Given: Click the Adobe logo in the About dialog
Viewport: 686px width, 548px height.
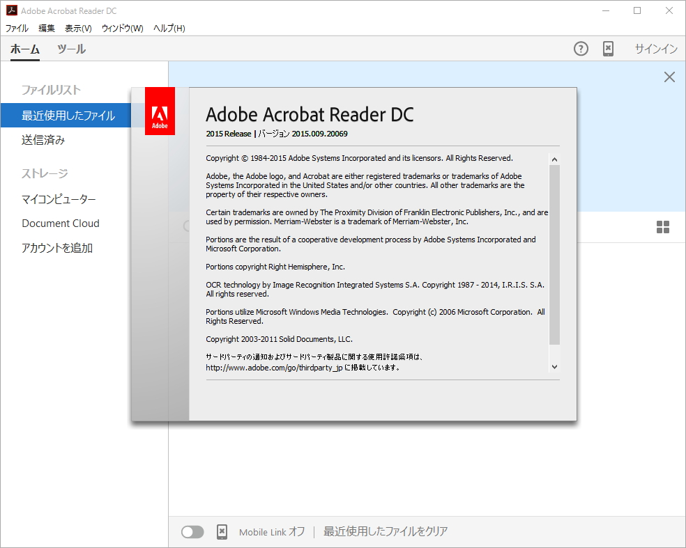Looking at the screenshot, I should pyautogui.click(x=160, y=111).
